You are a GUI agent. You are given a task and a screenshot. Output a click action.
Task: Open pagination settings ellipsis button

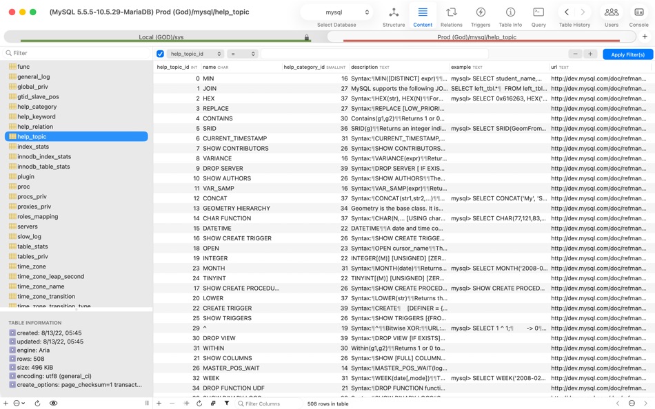click(632, 403)
